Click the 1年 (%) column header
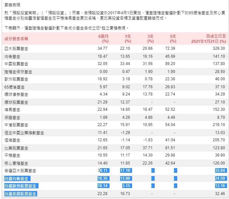 point(128,39)
